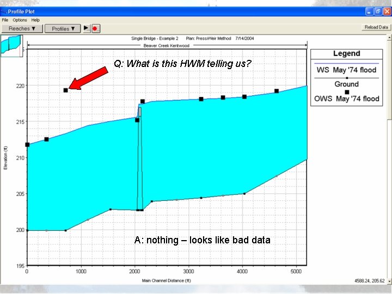Click the Elevation (ft) axis label
Image resolution: width=392 pixels, height=294 pixels.
click(5, 158)
